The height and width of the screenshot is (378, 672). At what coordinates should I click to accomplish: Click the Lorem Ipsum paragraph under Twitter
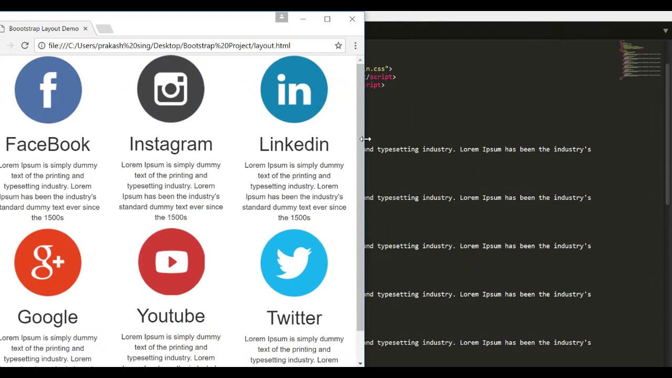click(294, 350)
